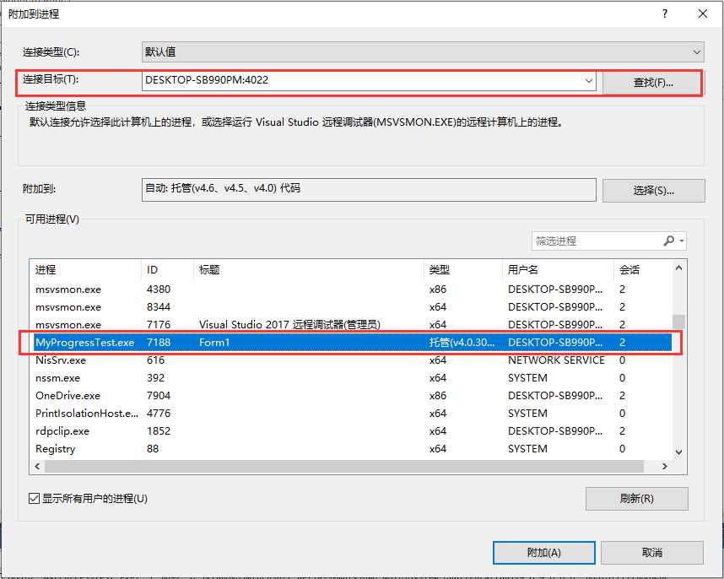This screenshot has width=724, height=579.
Task: Select the OneDrive.exe process row
Action: 351,396
